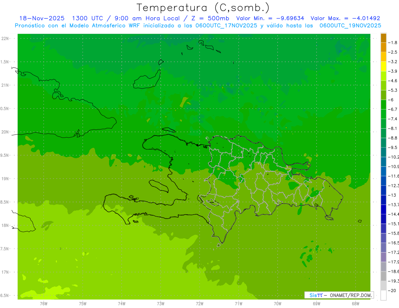Click the '17N' latitude label

pos(5,272)
